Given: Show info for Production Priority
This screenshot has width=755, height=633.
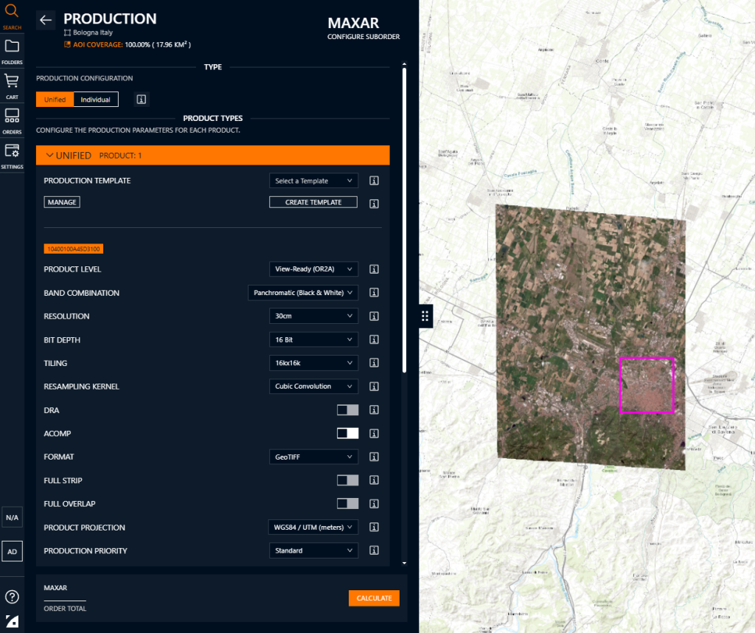Looking at the screenshot, I should click(x=374, y=550).
